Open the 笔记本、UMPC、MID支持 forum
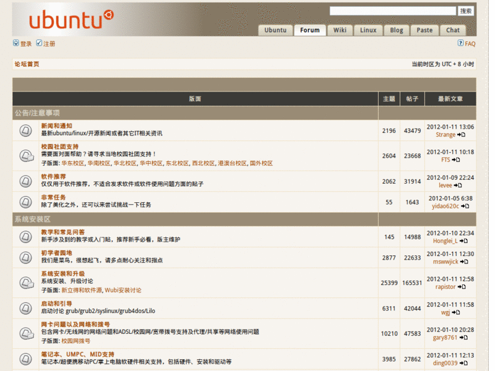The height and width of the screenshot is (371, 495). pos(78,354)
